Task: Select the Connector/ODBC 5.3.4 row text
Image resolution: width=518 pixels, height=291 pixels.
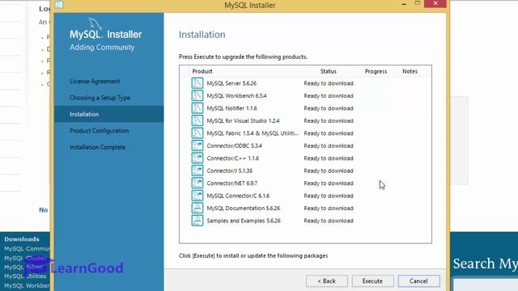Action: [234, 145]
